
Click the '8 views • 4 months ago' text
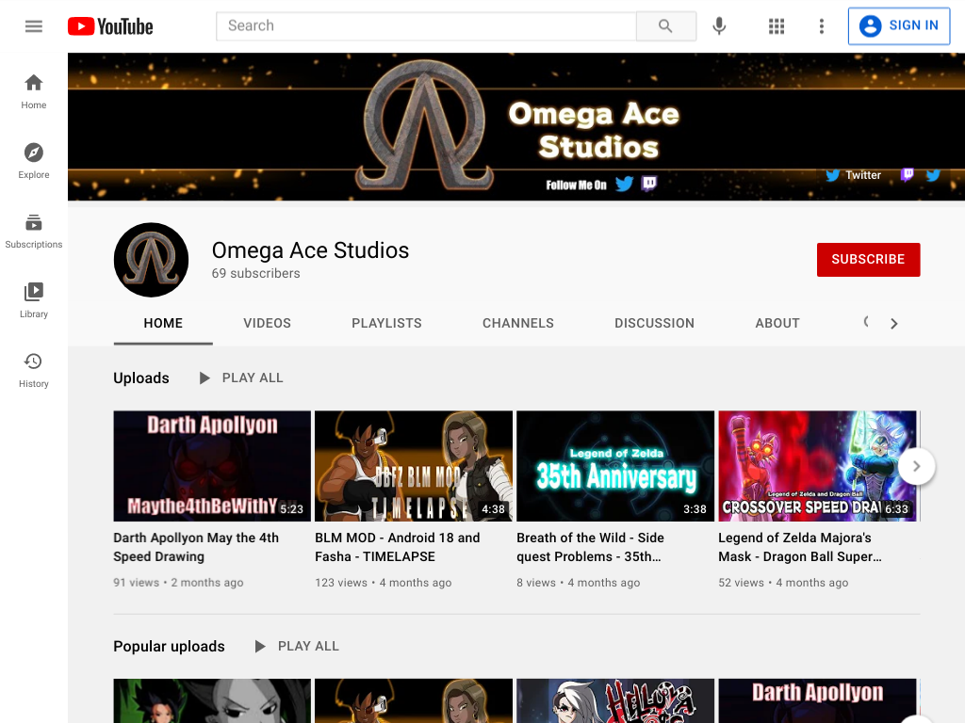coord(579,582)
